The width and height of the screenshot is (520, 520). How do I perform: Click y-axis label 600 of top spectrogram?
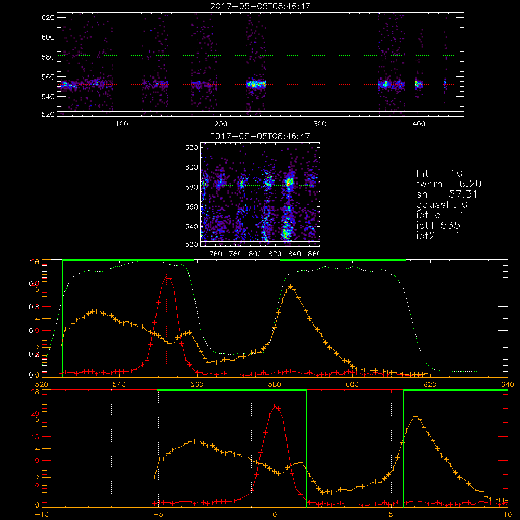tap(48, 37)
